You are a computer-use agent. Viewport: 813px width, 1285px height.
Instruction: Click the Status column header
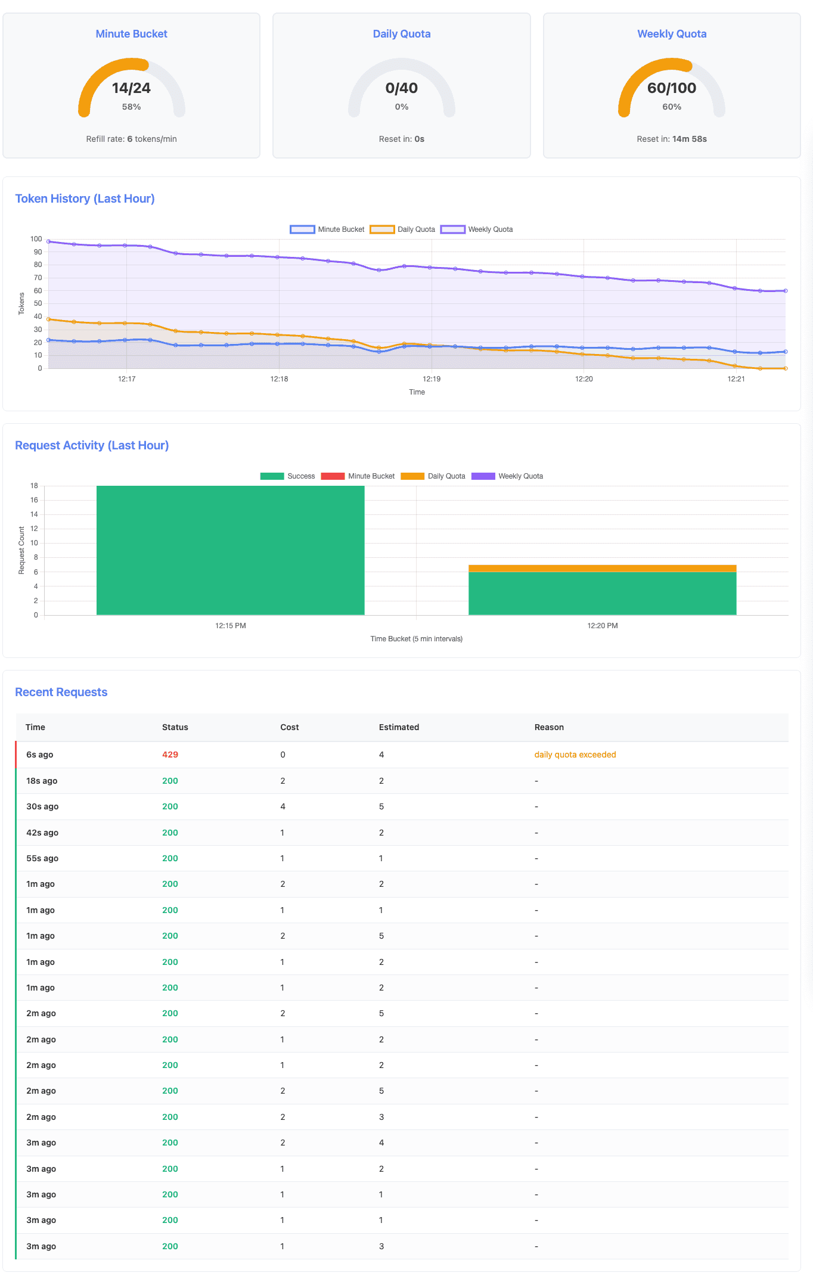tap(175, 727)
